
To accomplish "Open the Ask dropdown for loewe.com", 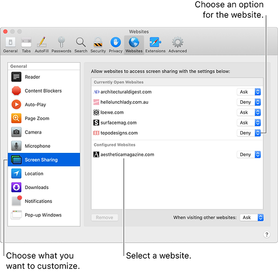I will 249,112.
